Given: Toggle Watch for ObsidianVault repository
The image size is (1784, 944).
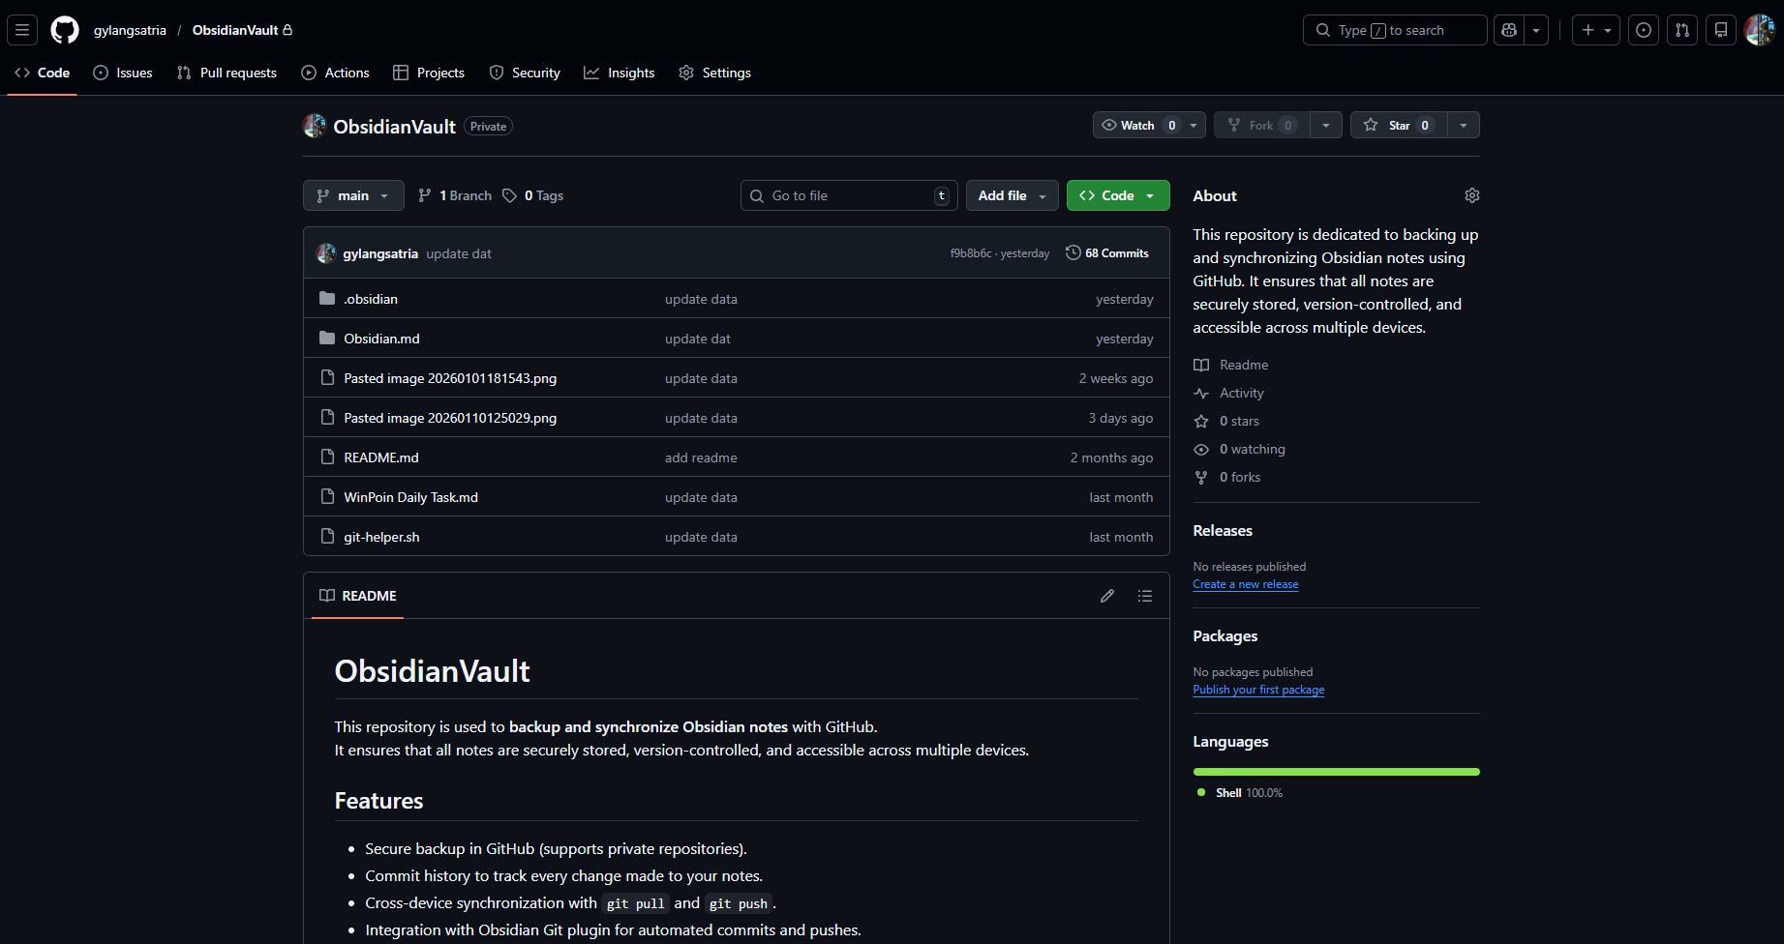Looking at the screenshot, I should coord(1137,125).
